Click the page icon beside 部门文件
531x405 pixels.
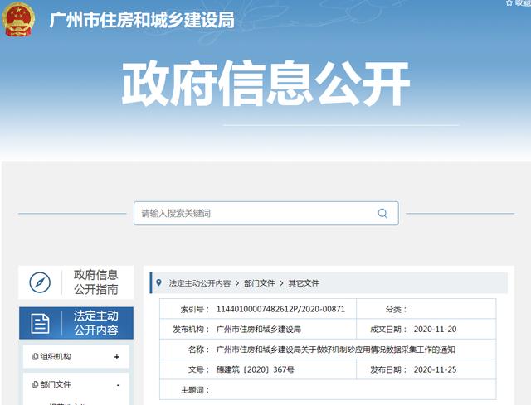point(35,384)
